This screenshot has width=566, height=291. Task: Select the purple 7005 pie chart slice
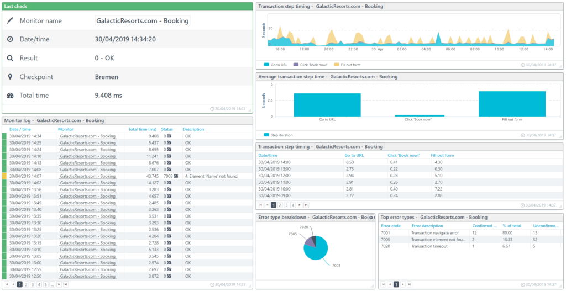click(x=308, y=241)
